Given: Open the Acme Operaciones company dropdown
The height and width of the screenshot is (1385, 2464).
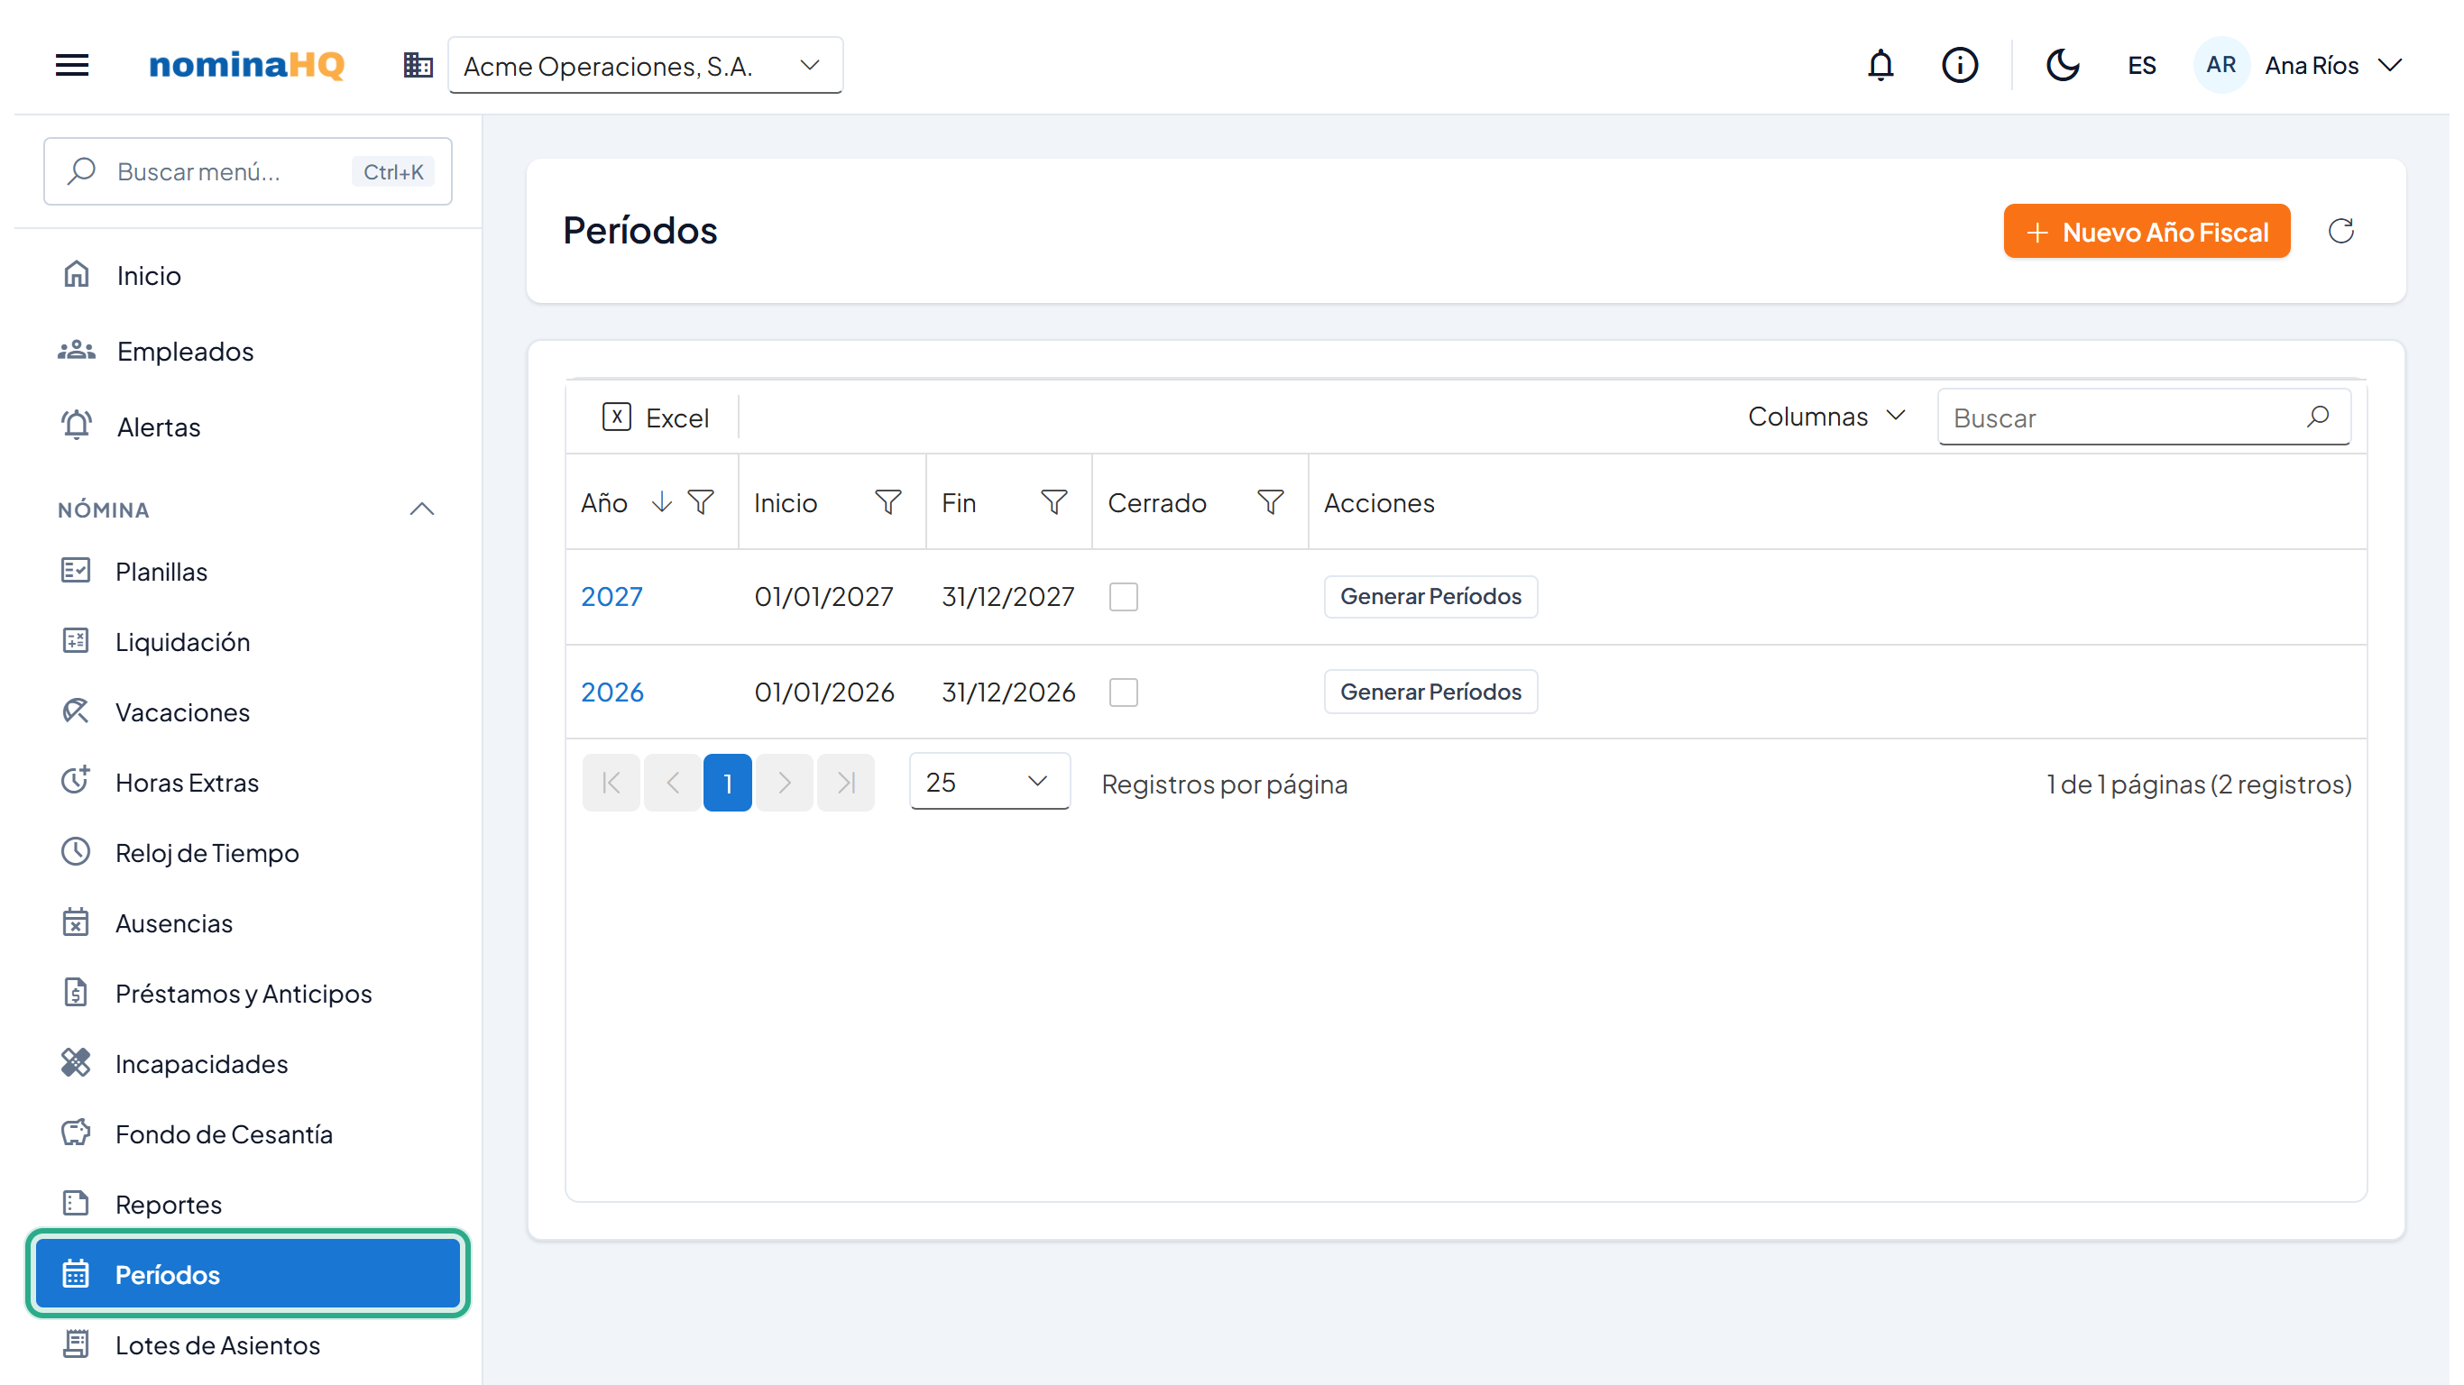Looking at the screenshot, I should [x=646, y=65].
